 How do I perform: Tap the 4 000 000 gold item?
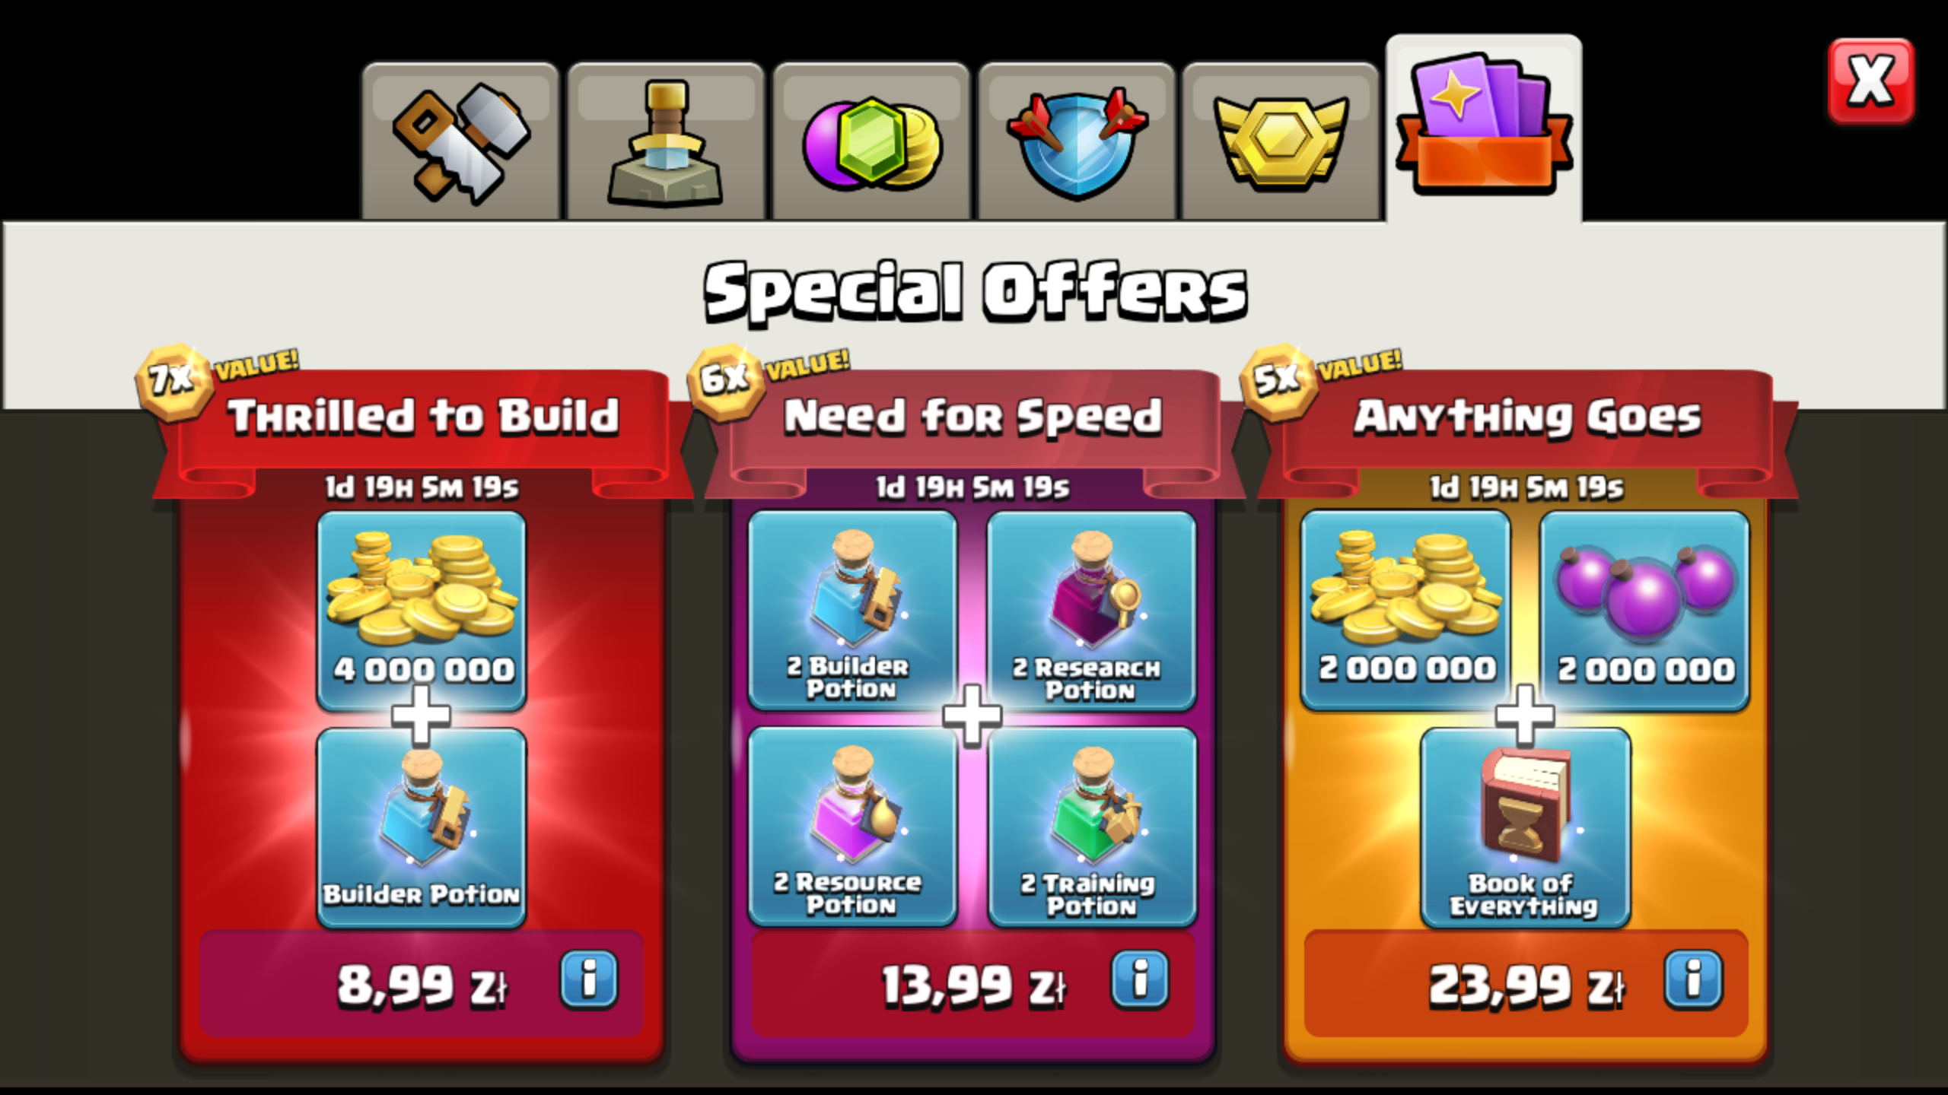click(422, 611)
